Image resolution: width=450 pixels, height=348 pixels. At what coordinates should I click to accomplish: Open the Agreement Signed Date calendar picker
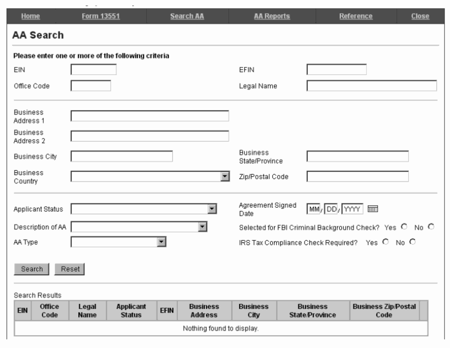(373, 209)
